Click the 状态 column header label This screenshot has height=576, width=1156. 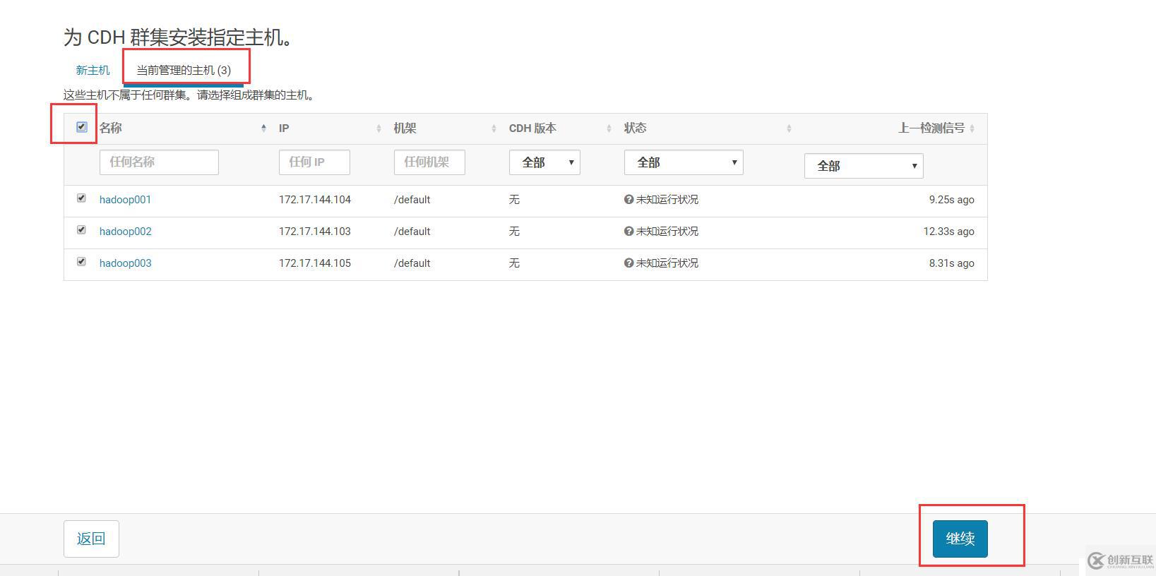(635, 128)
